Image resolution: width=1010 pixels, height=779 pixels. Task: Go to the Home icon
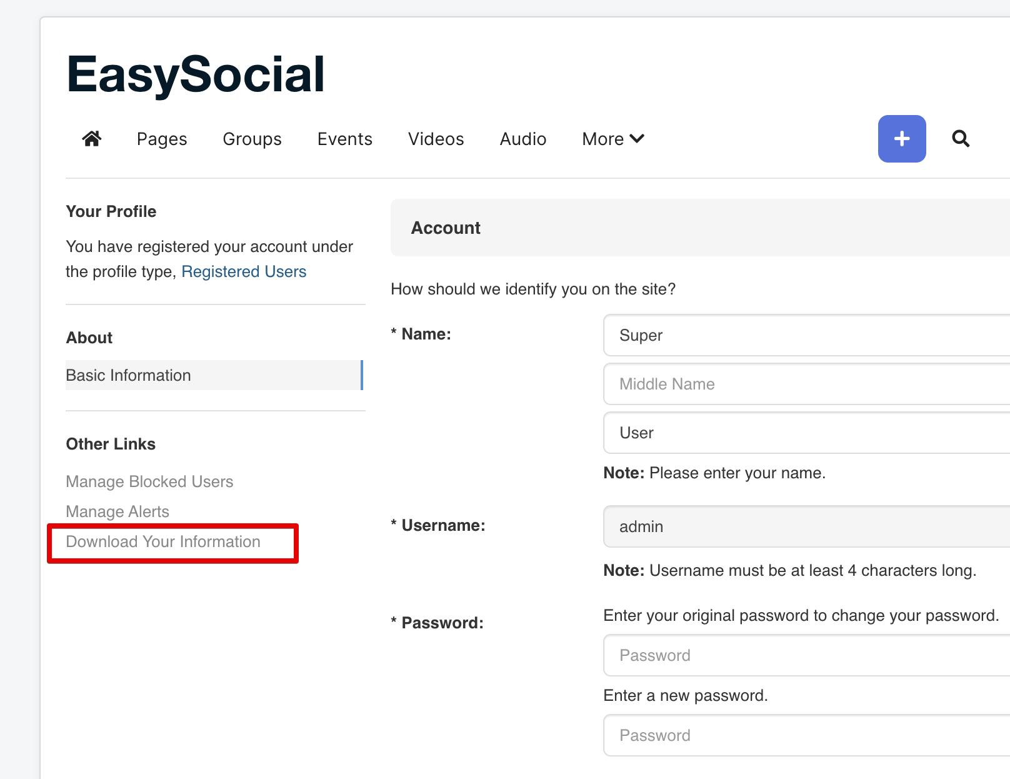[92, 138]
